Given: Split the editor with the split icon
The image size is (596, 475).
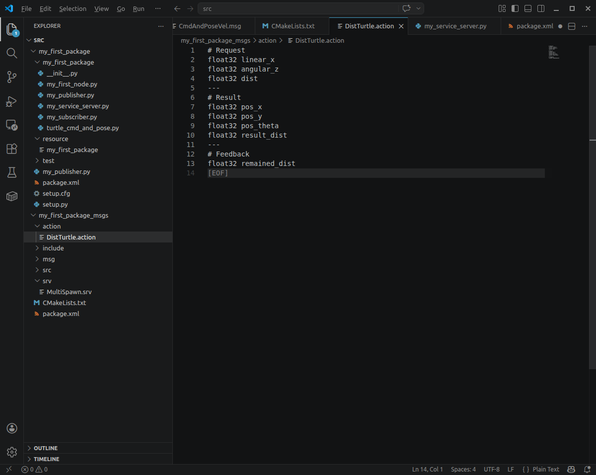Looking at the screenshot, I should click(572, 26).
